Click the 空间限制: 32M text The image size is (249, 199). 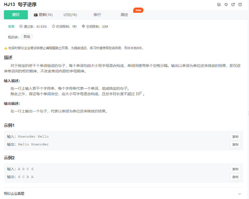pyautogui.click(x=97, y=27)
